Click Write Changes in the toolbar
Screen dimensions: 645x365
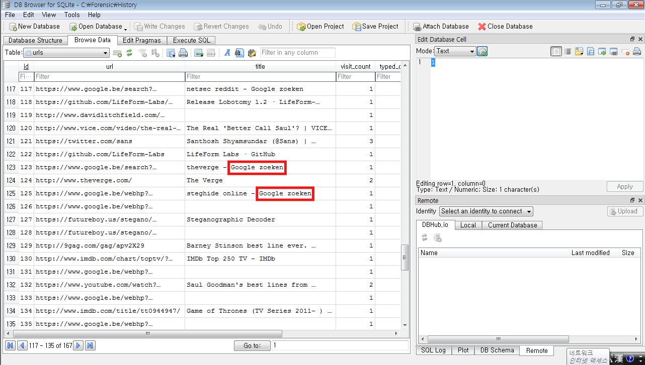click(x=159, y=26)
